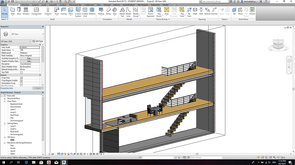
Task: Switch to the Massing & Site tab
Action: pyautogui.click(x=75, y=5)
